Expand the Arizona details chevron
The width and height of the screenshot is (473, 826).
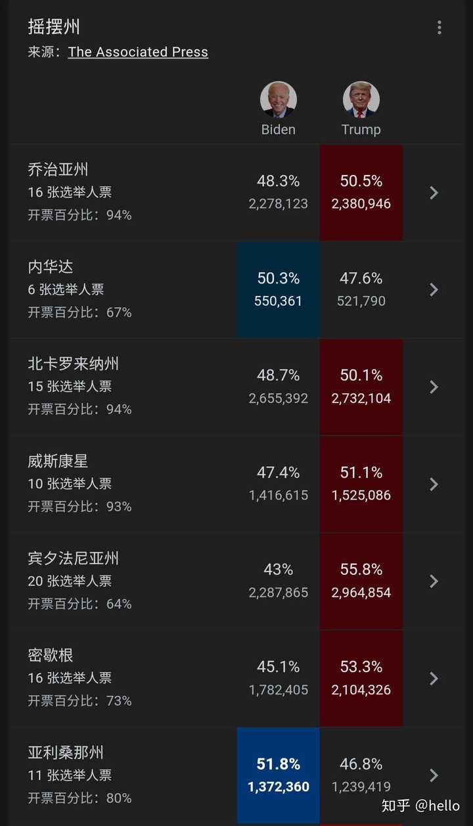434,775
